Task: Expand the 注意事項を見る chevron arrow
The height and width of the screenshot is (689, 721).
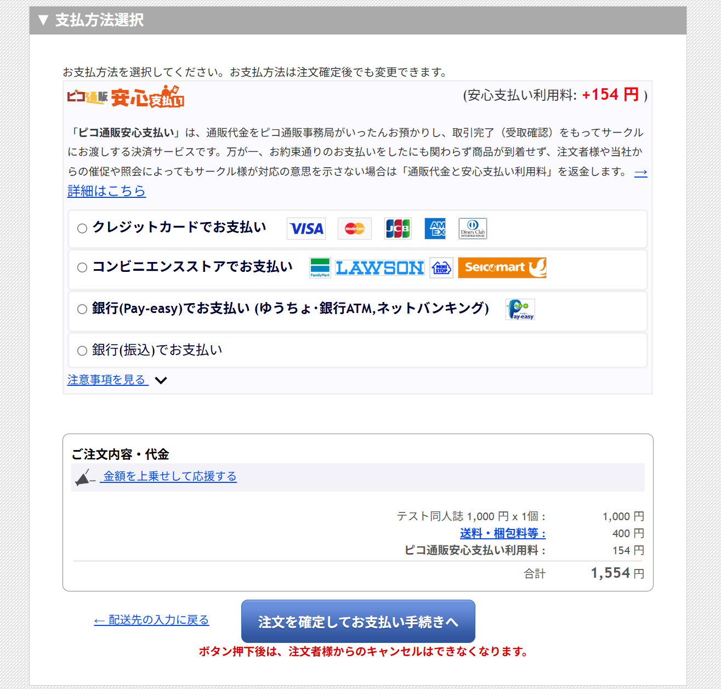Action: [161, 380]
